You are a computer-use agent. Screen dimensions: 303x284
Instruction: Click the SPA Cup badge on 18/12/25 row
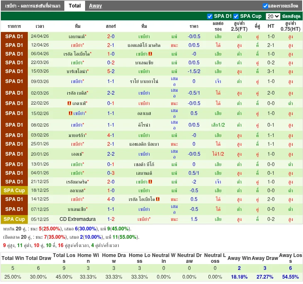(15, 191)
